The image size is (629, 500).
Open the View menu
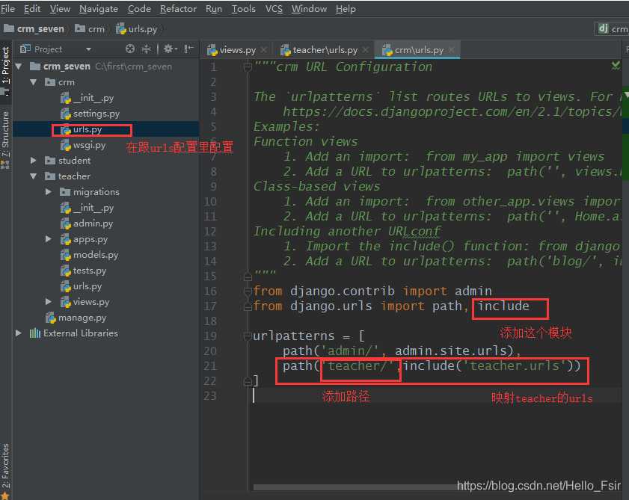click(60, 8)
